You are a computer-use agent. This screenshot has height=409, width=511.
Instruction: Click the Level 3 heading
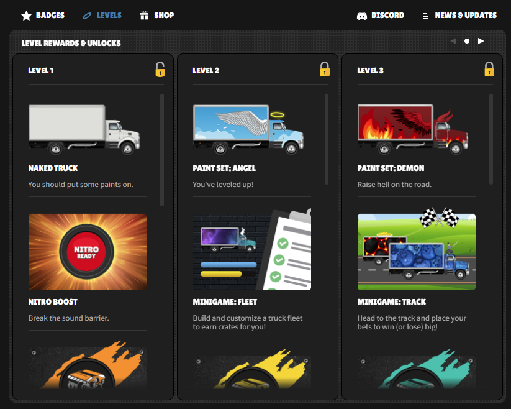[x=371, y=70]
